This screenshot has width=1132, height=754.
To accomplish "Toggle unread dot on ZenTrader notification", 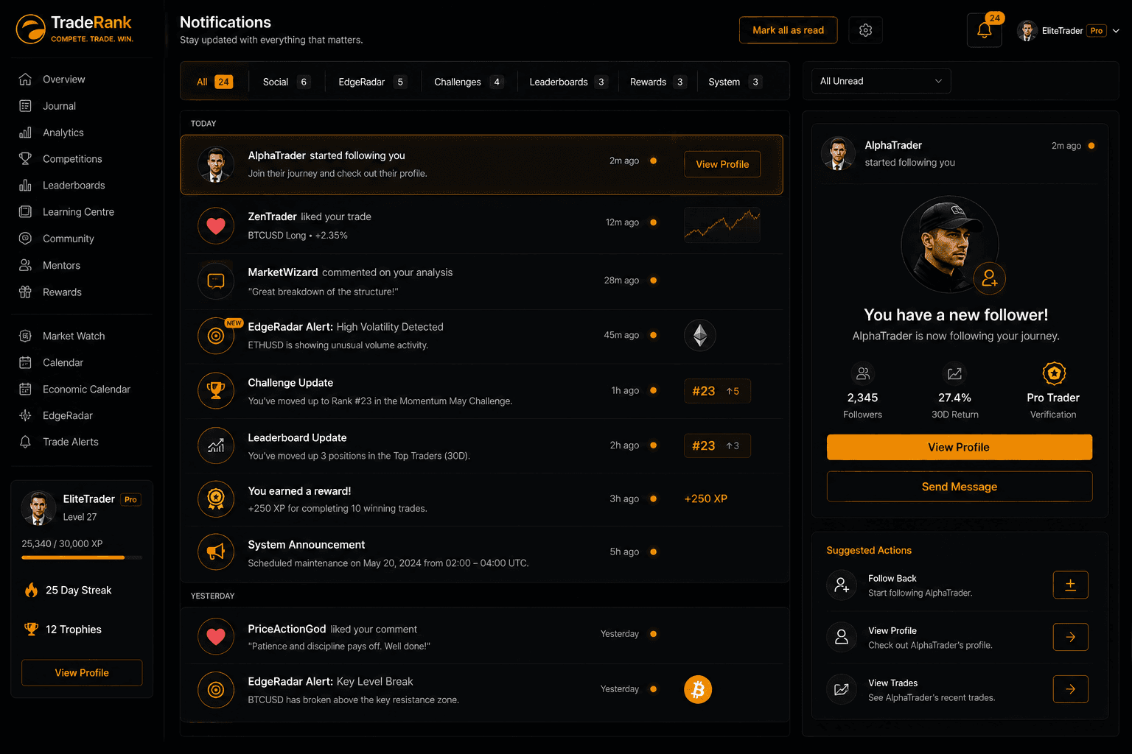I will 653,222.
